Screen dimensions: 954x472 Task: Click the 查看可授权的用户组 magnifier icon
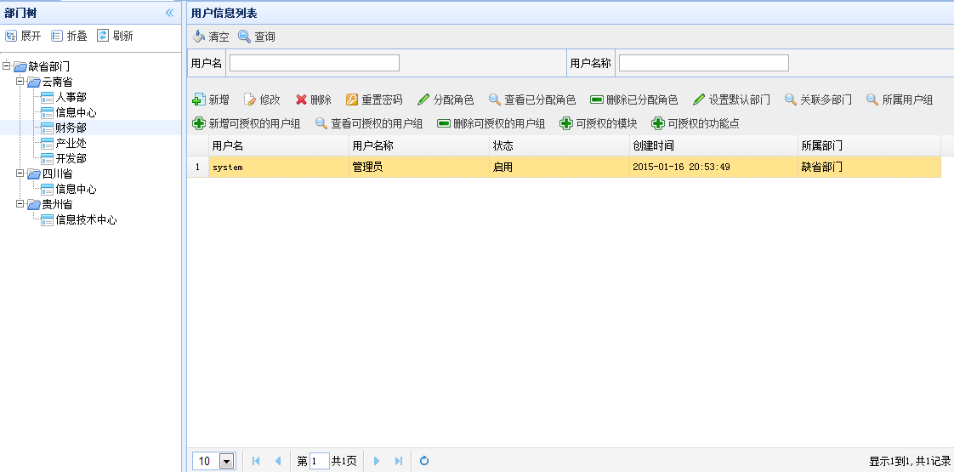click(321, 123)
